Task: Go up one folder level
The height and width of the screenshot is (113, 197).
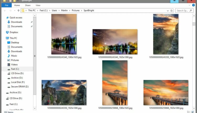Action: click(18, 11)
